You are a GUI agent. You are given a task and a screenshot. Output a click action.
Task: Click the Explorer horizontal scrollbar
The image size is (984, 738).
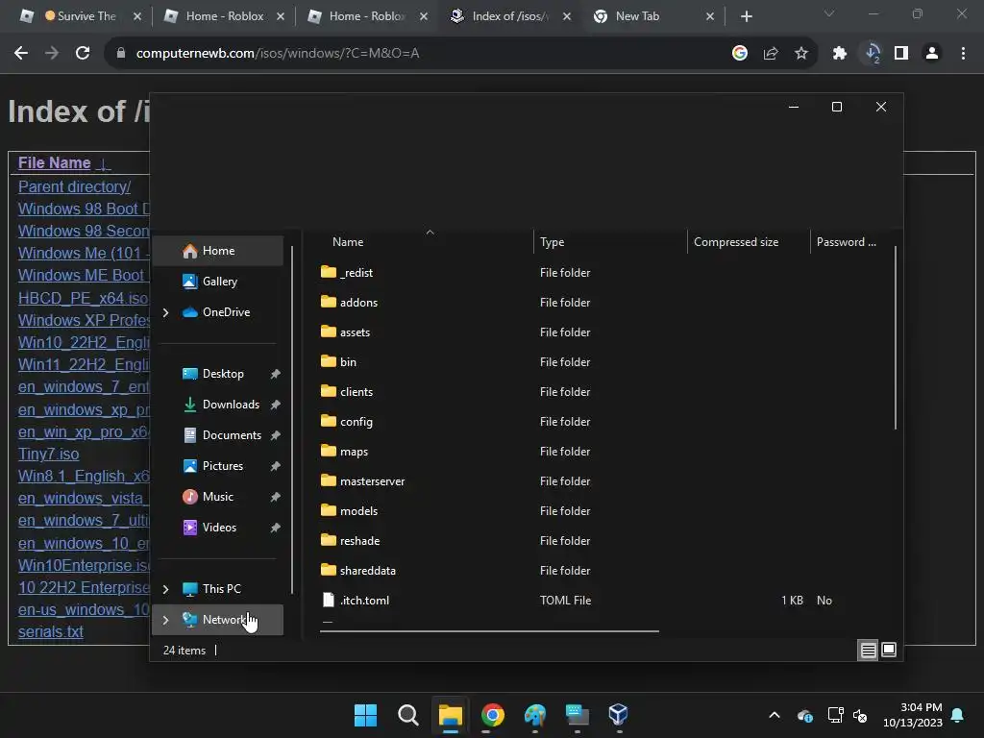click(x=489, y=631)
